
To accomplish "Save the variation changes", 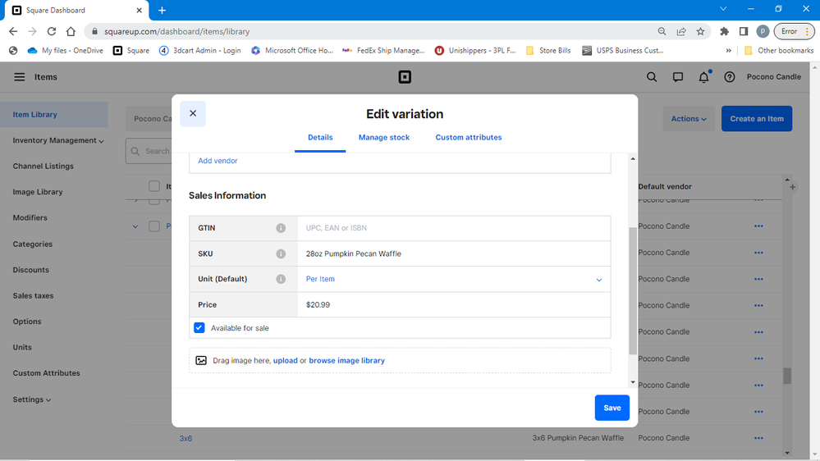I will tap(612, 408).
